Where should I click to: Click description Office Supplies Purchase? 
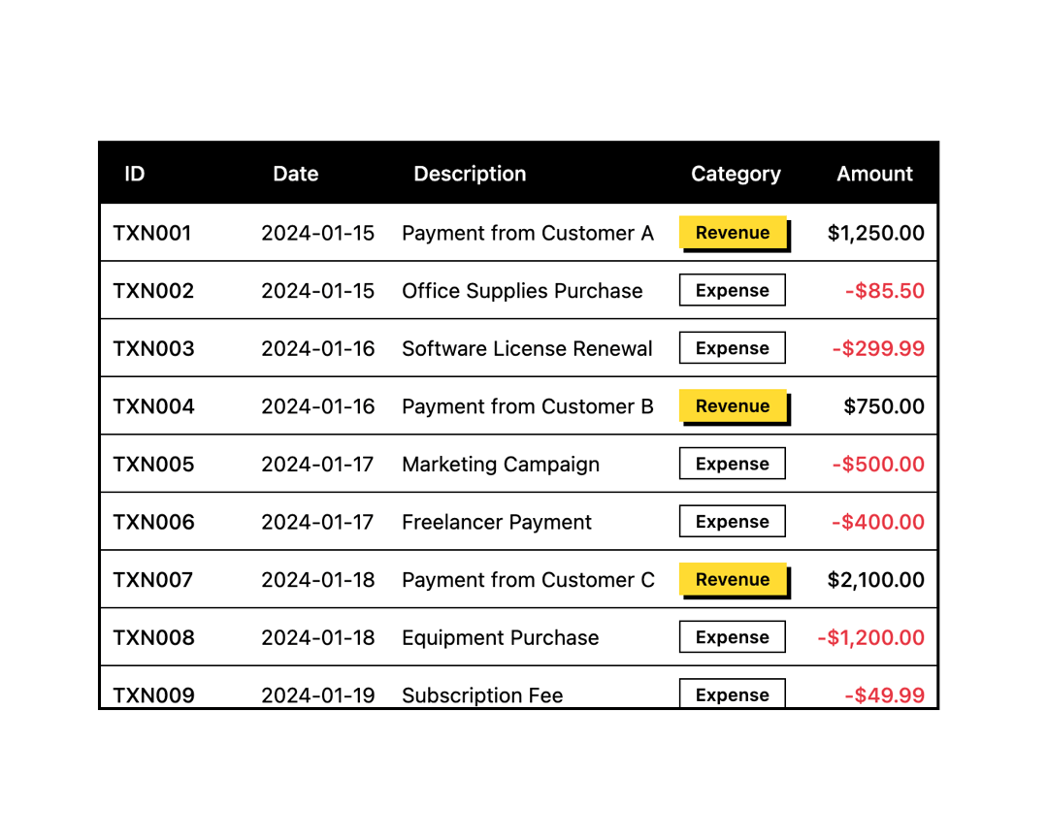click(522, 291)
